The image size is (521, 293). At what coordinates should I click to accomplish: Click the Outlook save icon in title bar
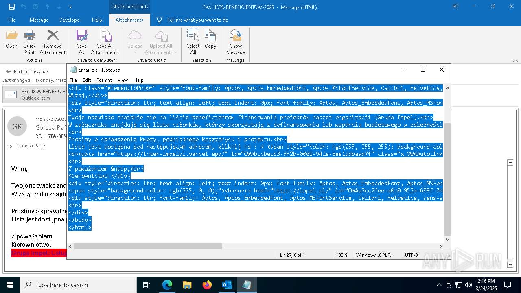pos(12,7)
